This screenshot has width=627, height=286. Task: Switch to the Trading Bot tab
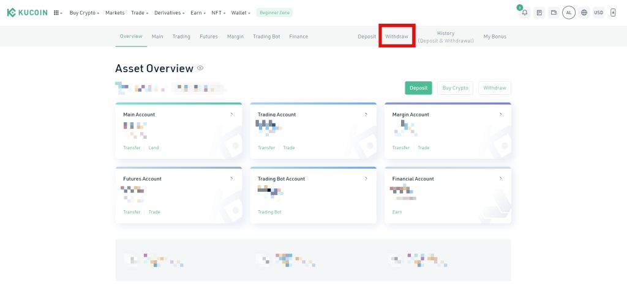pyautogui.click(x=266, y=36)
